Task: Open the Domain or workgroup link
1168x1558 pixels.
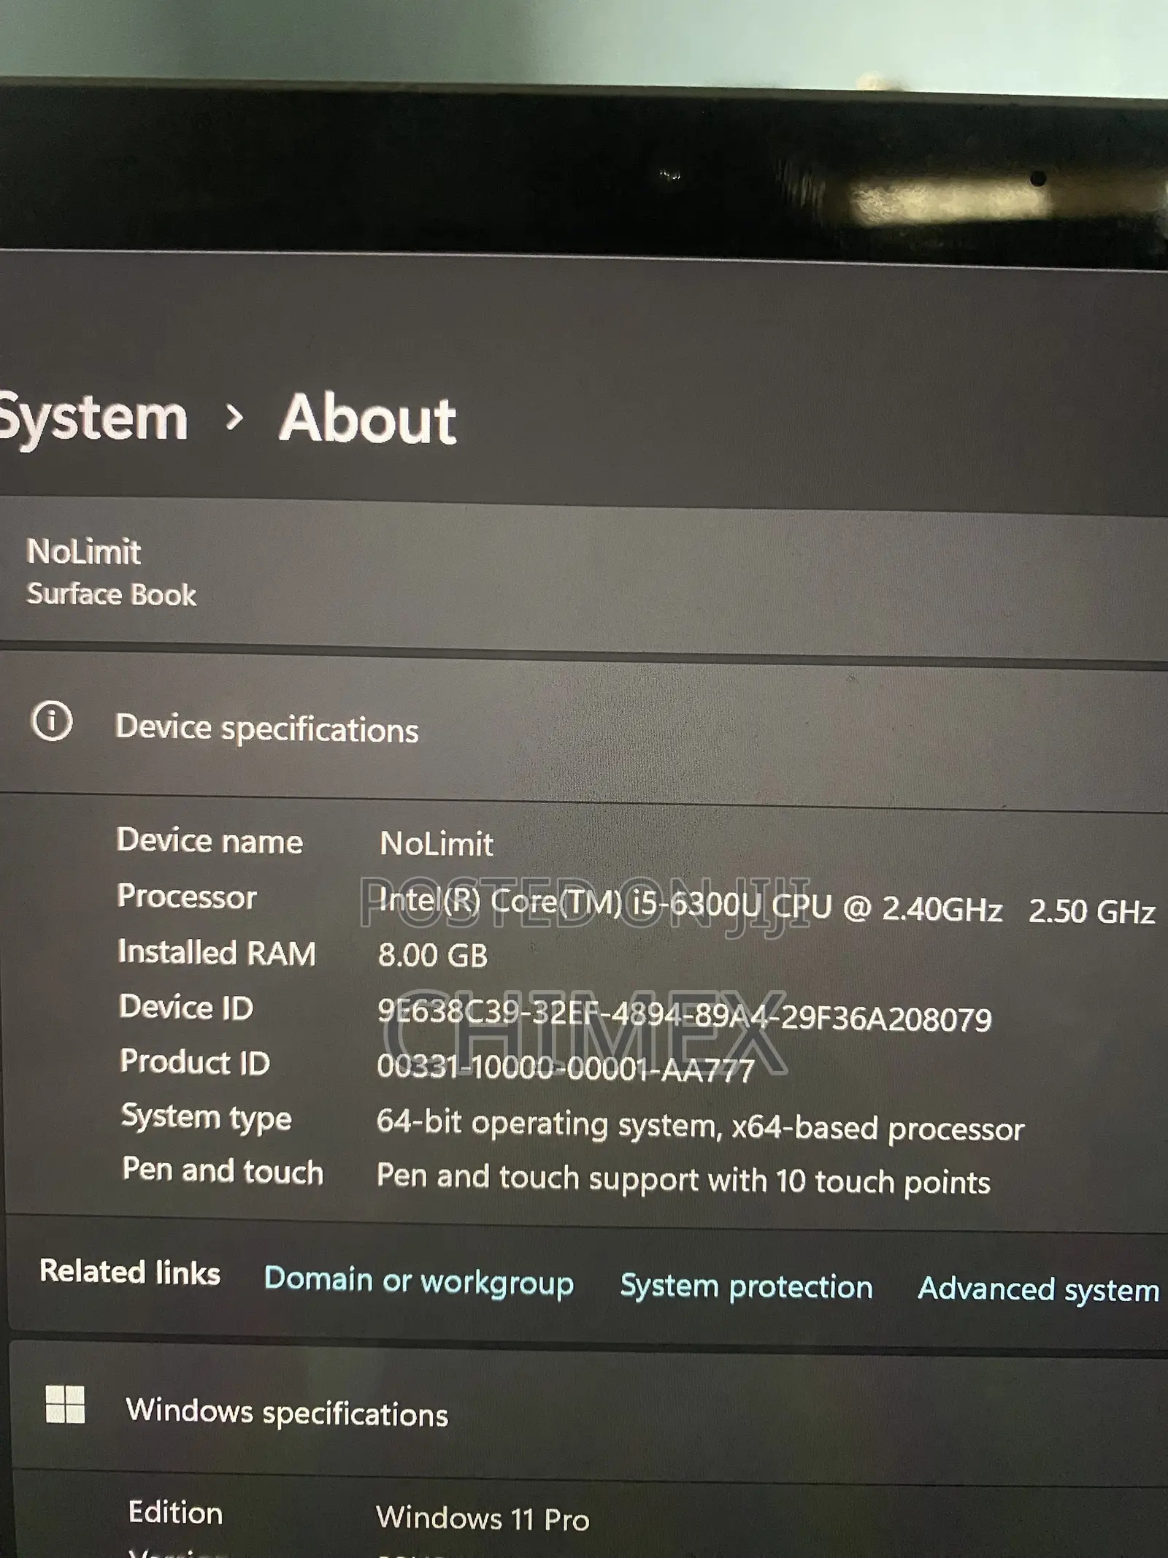Action: click(x=419, y=1283)
